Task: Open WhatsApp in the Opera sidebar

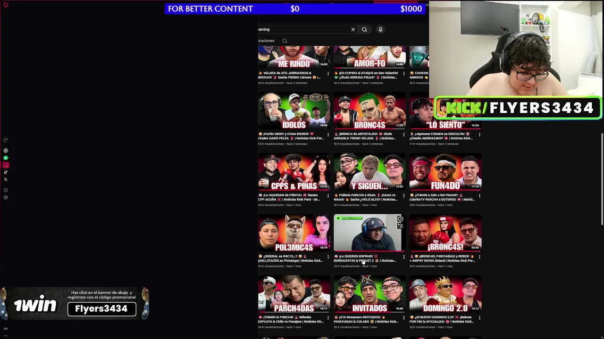Action: point(6,158)
